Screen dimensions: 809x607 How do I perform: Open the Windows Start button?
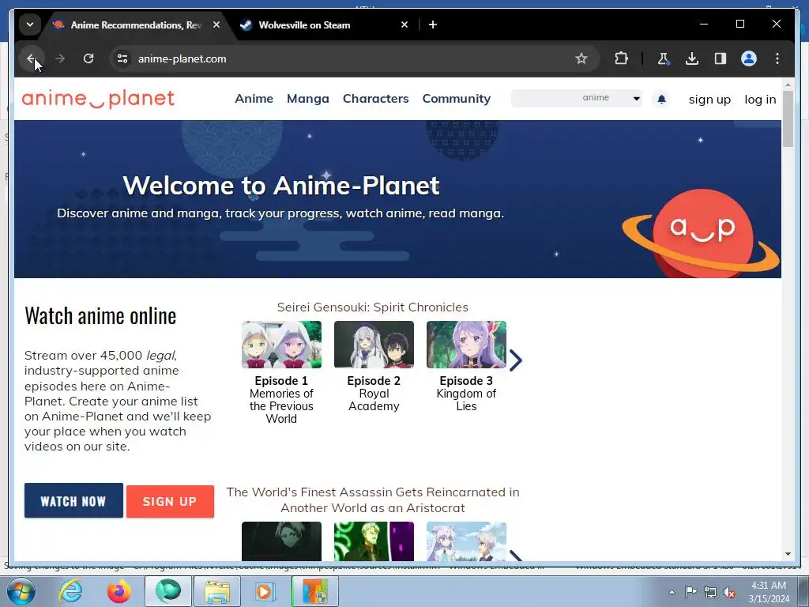(x=20, y=591)
